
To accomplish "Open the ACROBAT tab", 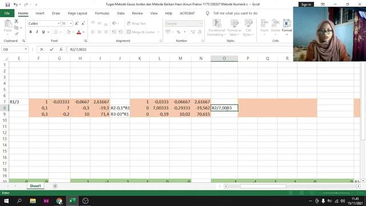I will pyautogui.click(x=187, y=13).
